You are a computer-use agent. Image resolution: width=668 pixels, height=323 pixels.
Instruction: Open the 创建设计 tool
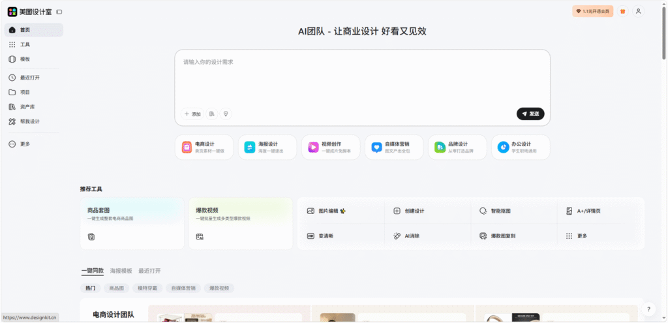pos(427,211)
